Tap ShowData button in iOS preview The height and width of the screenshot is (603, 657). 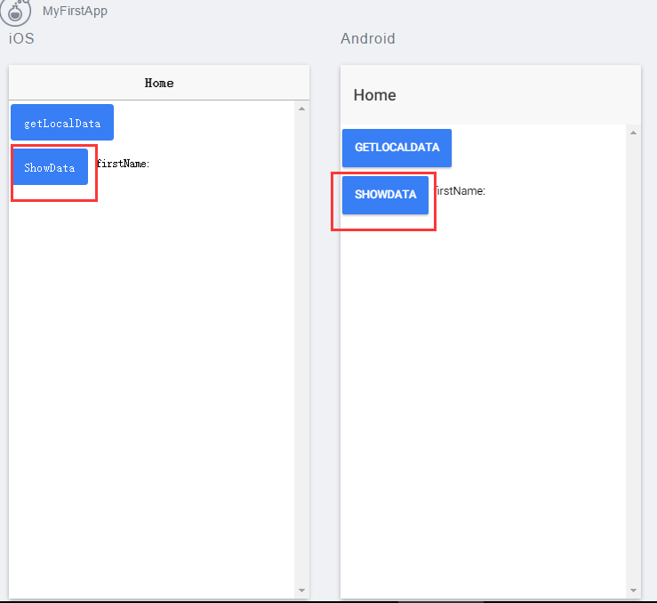[50, 167]
